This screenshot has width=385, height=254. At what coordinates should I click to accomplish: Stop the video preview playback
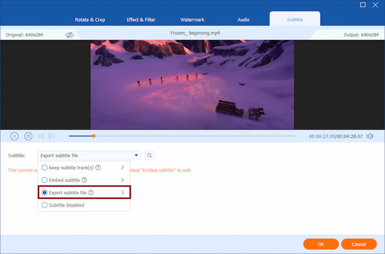click(x=28, y=136)
